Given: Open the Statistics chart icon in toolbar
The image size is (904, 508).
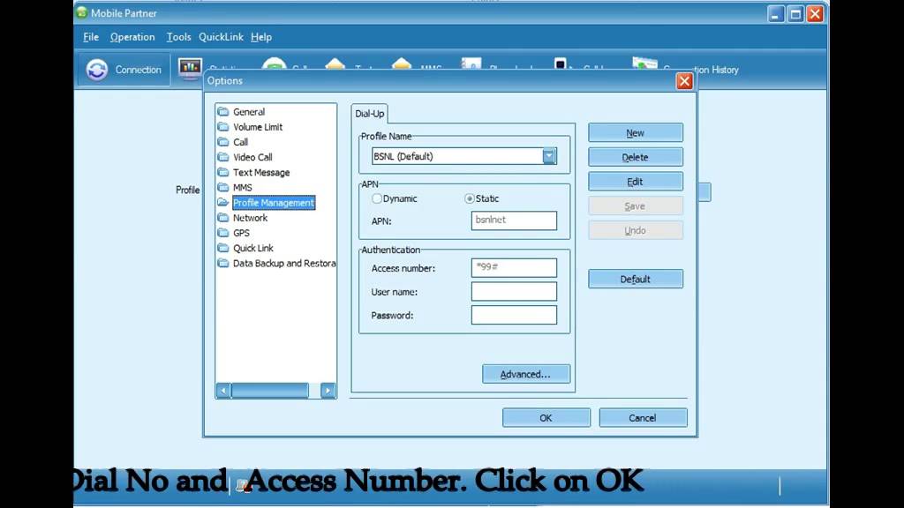Looking at the screenshot, I should tap(190, 69).
